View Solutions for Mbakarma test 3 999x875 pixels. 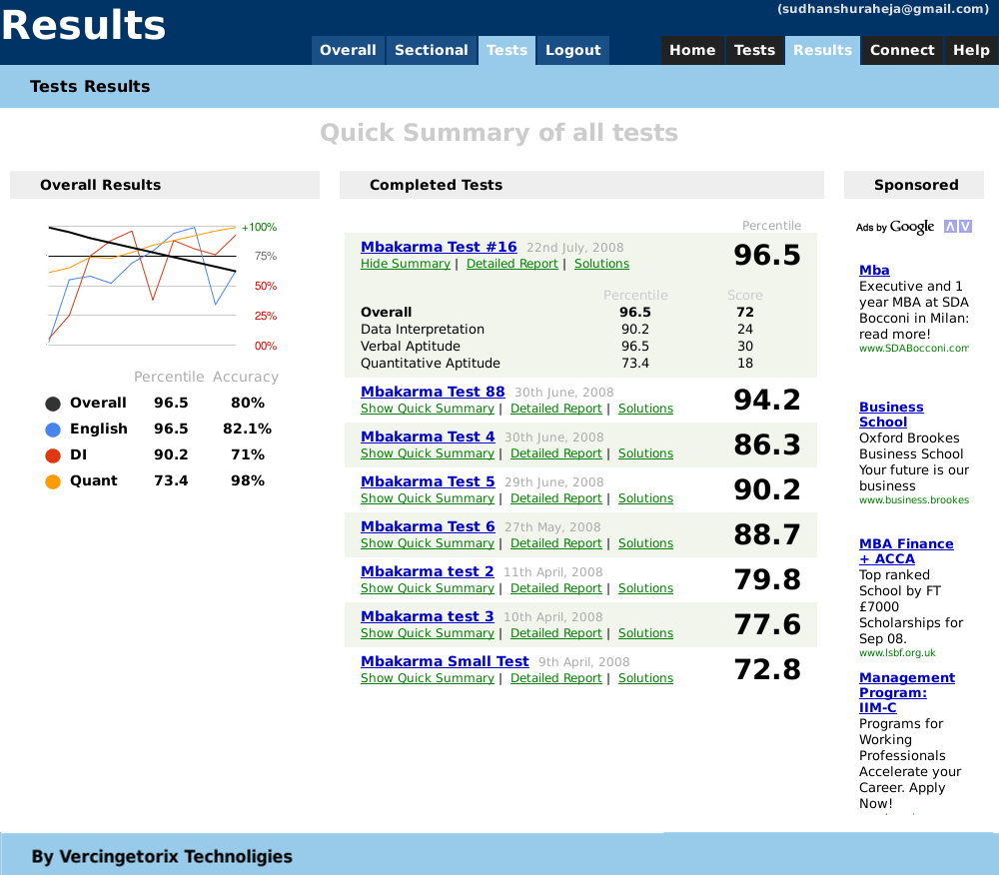pyautogui.click(x=645, y=633)
